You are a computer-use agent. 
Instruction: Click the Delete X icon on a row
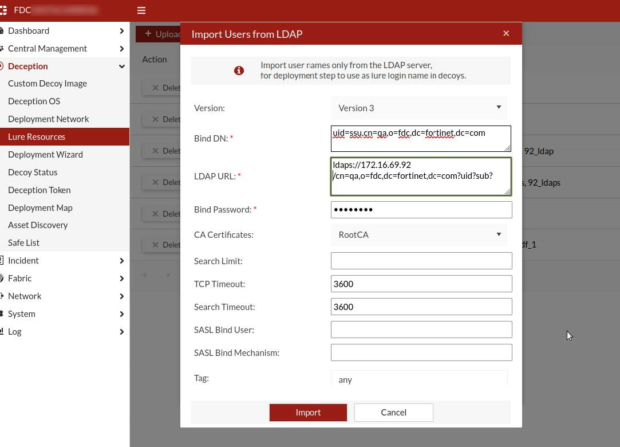click(x=155, y=87)
